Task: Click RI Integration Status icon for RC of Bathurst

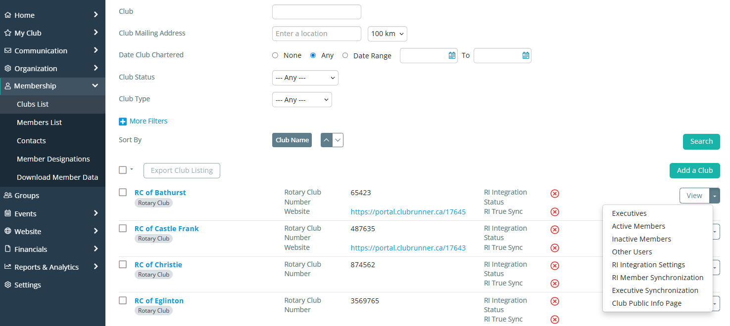Action: (x=555, y=194)
